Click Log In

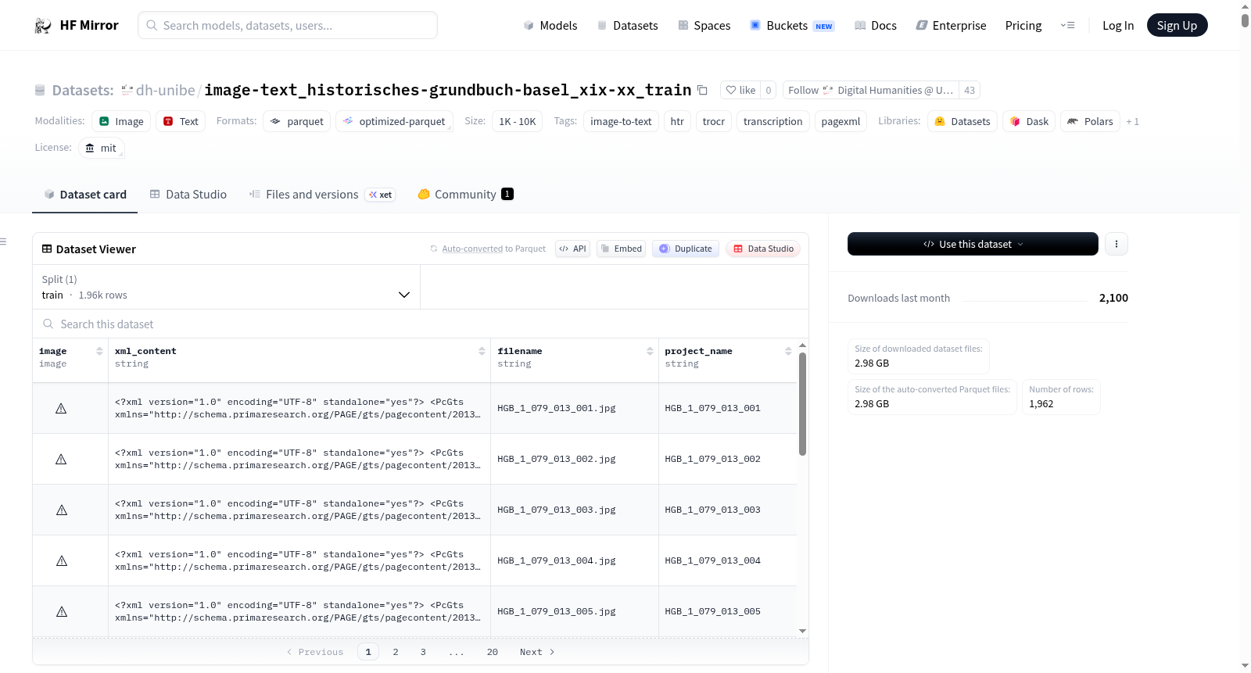[1118, 25]
